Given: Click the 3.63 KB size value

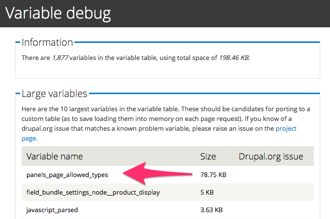Looking at the screenshot, I should [x=212, y=210].
